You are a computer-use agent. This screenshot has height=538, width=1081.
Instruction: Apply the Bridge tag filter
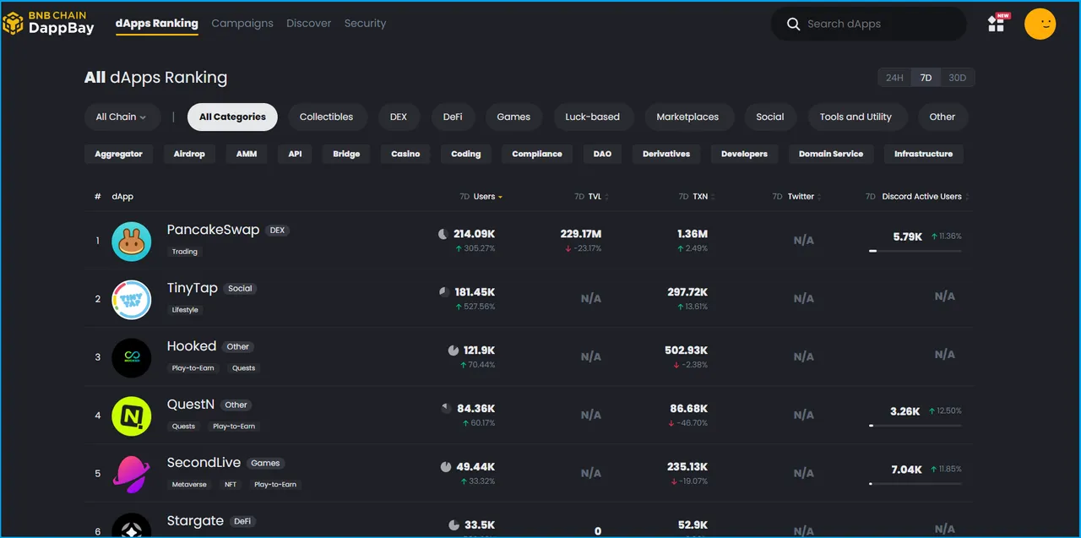[x=346, y=154]
